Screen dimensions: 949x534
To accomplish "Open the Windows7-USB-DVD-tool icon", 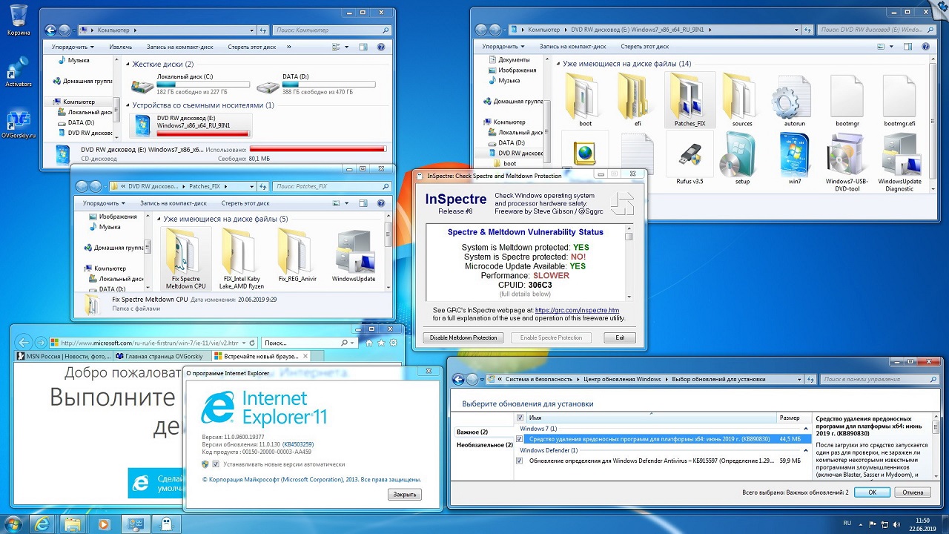I will pyautogui.click(x=847, y=156).
